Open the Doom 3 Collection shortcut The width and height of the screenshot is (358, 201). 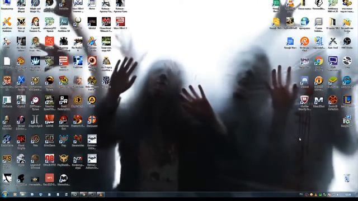pyautogui.click(x=333, y=100)
